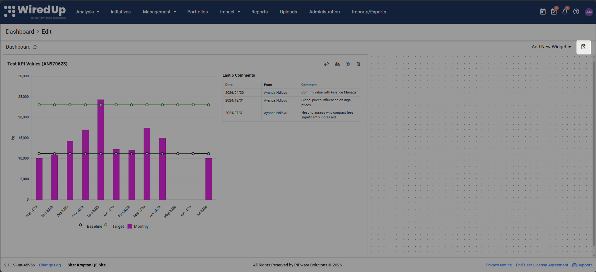The width and height of the screenshot is (596, 272).
Task: Toggle the Baseline series in legend
Action: pyautogui.click(x=91, y=226)
